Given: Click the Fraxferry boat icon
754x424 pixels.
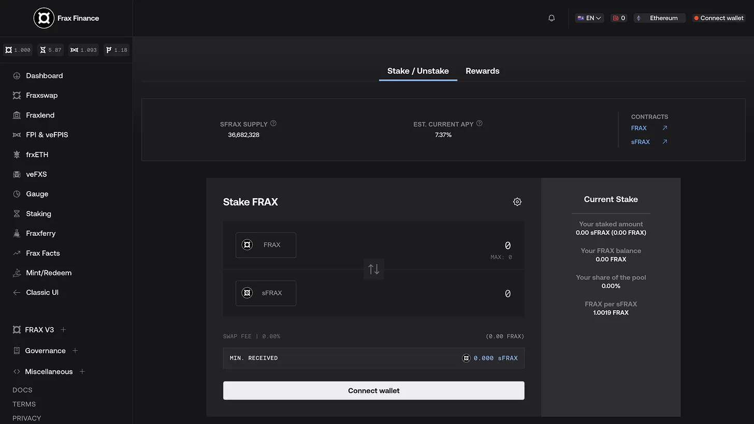Looking at the screenshot, I should 17,233.
